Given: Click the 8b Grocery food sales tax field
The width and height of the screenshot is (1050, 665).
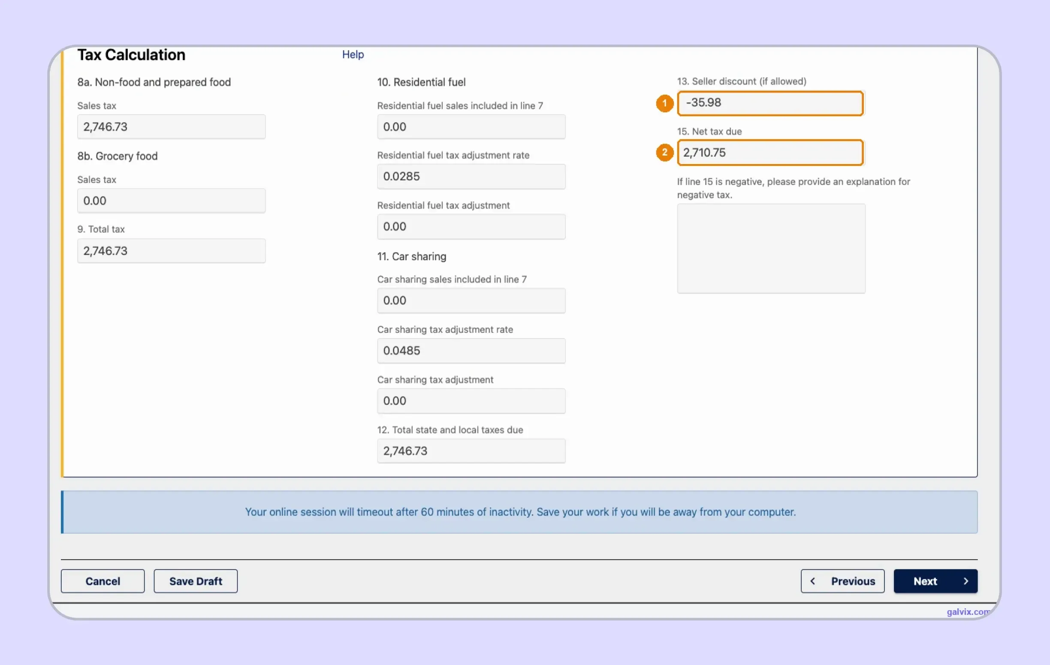Looking at the screenshot, I should tap(172, 201).
